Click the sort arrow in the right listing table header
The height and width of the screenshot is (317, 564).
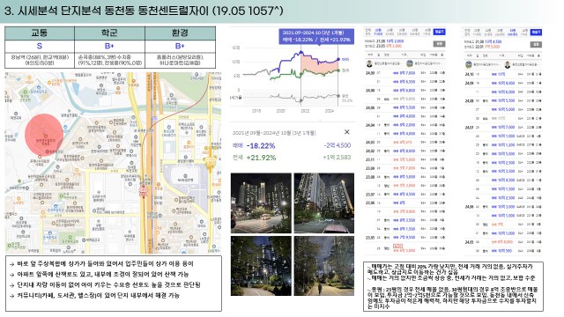(x=538, y=55)
